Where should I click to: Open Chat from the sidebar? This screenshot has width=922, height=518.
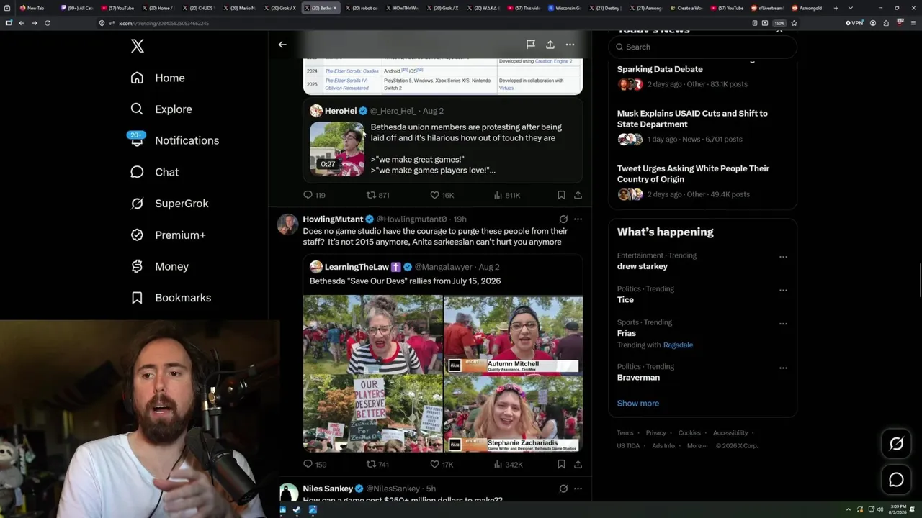[154, 172]
